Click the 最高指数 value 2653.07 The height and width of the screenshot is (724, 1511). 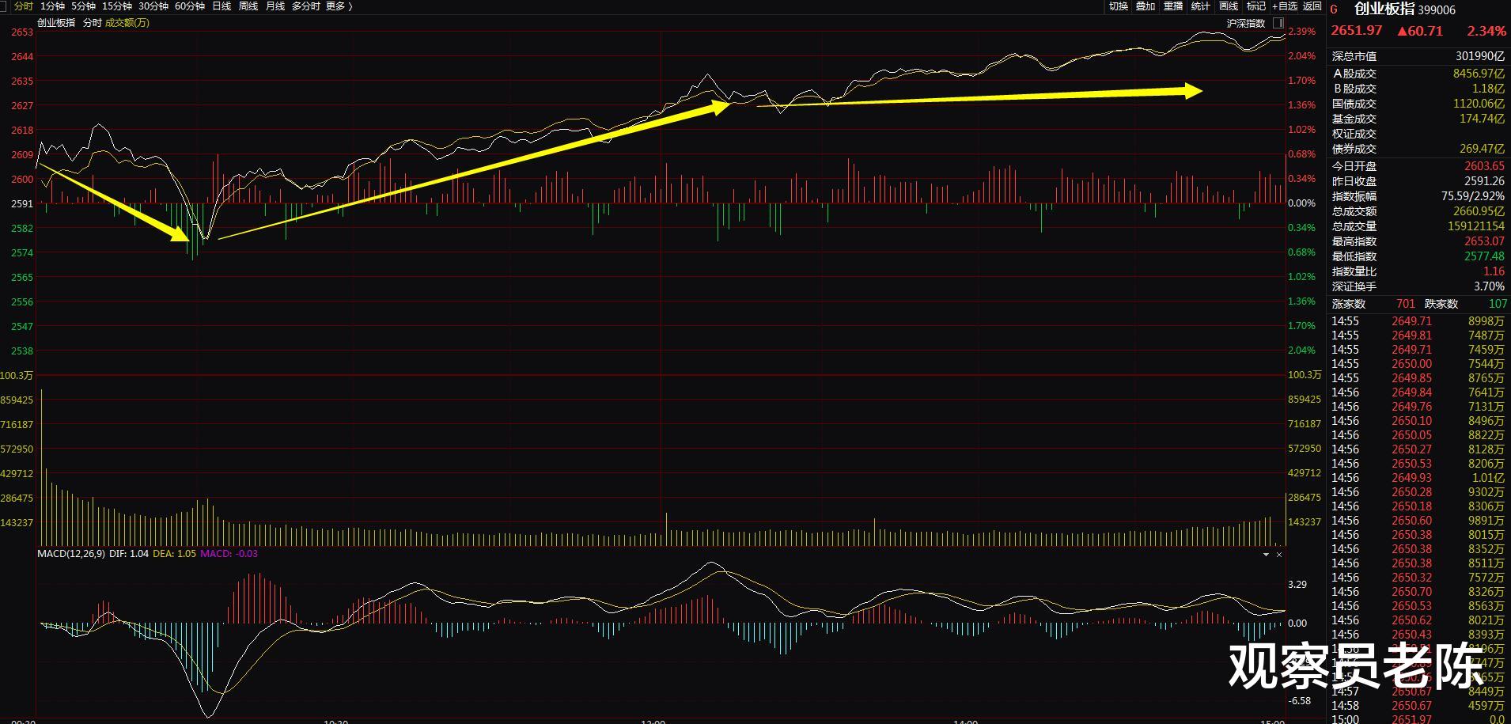click(x=1485, y=241)
